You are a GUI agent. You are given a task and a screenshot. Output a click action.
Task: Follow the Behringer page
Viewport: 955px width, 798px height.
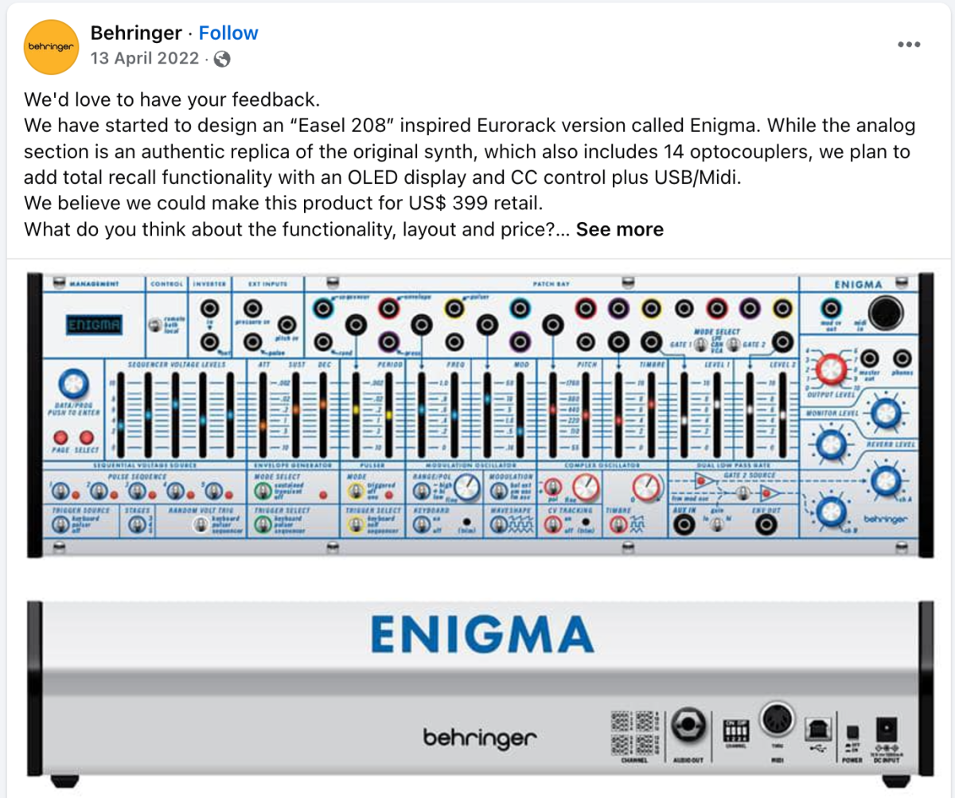(x=228, y=33)
